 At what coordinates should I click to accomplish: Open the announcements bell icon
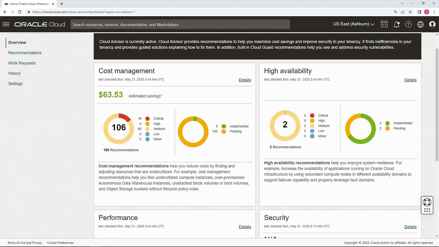coord(396,24)
